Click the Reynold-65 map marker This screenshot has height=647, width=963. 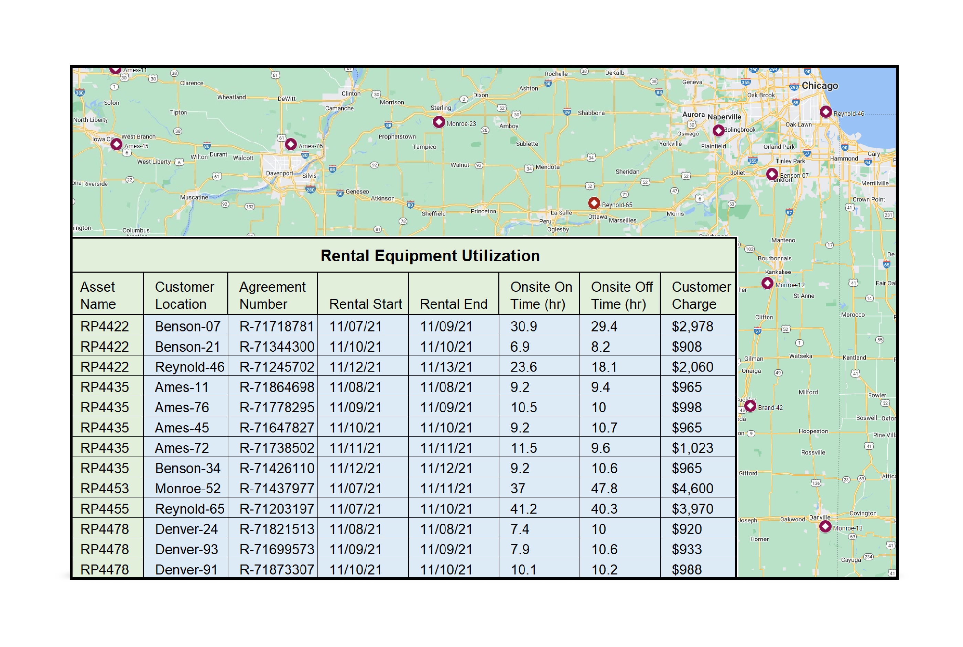click(594, 203)
